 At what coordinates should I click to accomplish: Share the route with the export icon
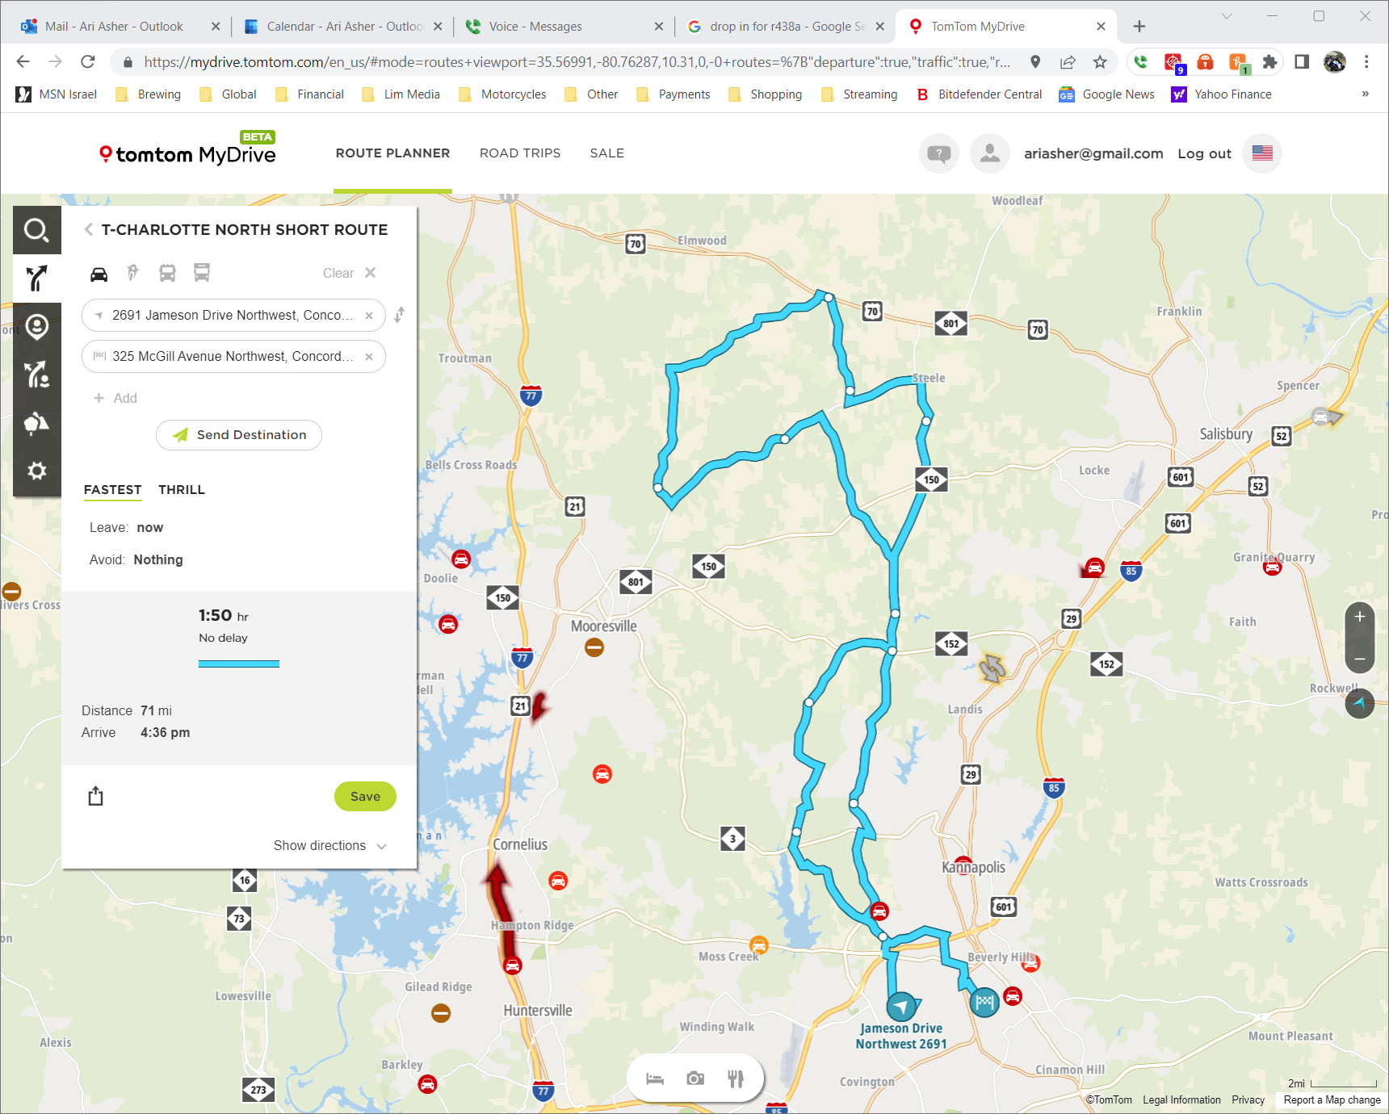click(x=96, y=796)
